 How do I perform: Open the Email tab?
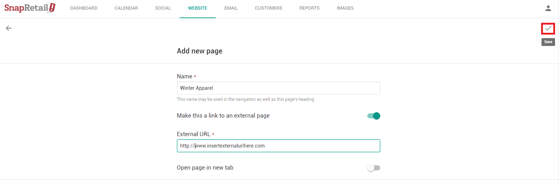click(x=231, y=8)
